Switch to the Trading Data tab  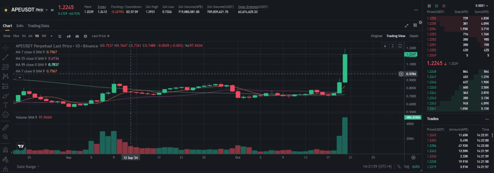[x=38, y=26]
